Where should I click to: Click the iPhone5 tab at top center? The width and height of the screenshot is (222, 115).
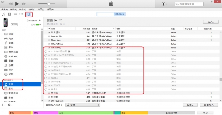111,14
